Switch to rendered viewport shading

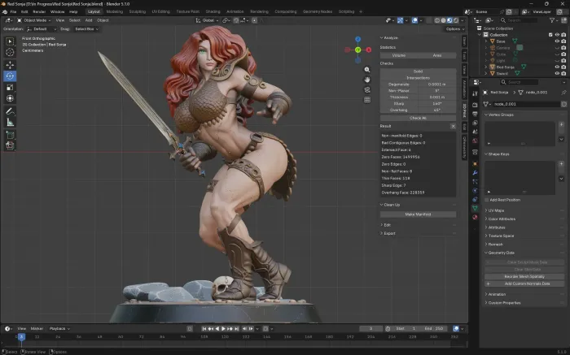(x=456, y=20)
